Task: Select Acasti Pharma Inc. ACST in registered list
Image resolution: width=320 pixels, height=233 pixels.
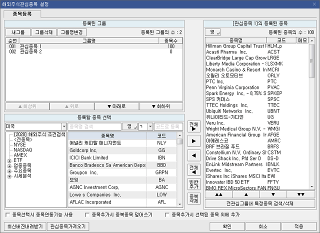Action: [x=257, y=52]
